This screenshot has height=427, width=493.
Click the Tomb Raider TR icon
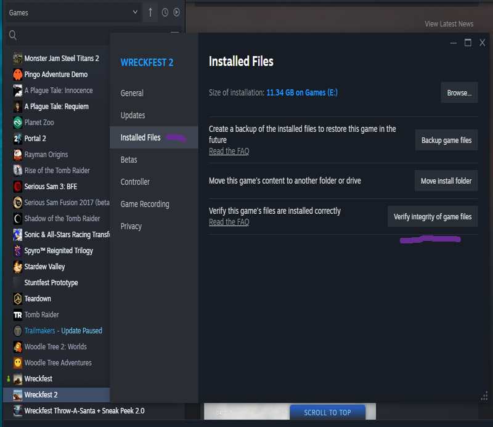[x=18, y=315]
